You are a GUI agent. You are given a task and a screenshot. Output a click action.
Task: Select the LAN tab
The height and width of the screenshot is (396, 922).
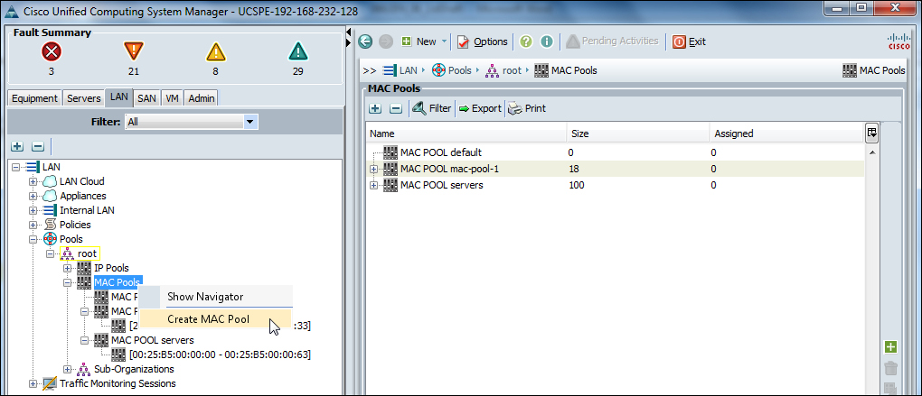[x=118, y=97]
